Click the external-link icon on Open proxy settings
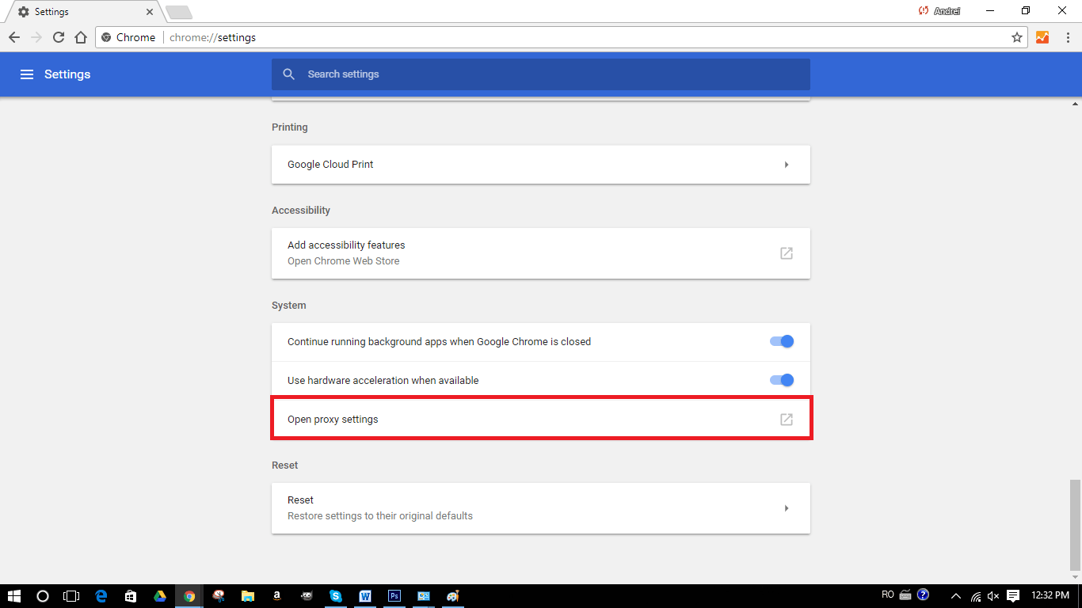The height and width of the screenshot is (608, 1082). [x=786, y=419]
